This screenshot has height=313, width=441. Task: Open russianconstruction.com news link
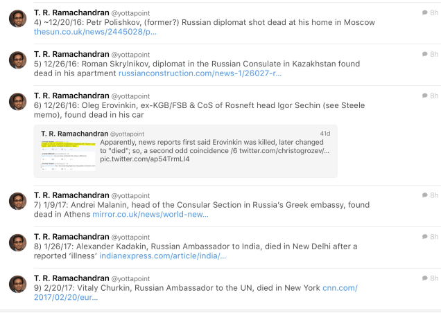tap(200, 73)
